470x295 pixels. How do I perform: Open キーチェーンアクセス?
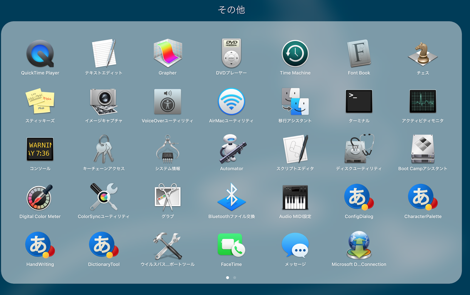tap(104, 149)
